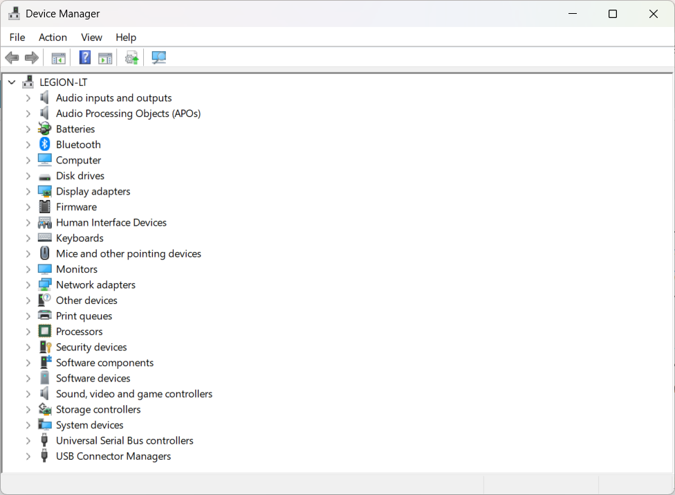Select Mice and other pointing devices
Viewport: 675px width, 495px height.
129,253
